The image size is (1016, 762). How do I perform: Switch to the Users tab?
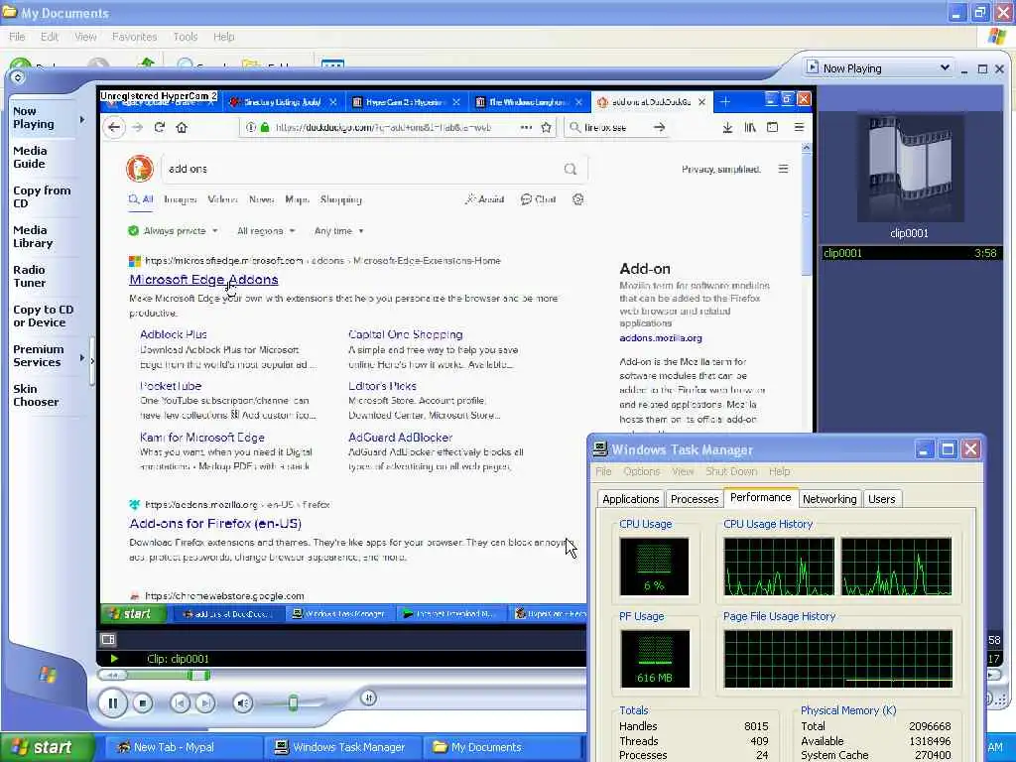[882, 499]
